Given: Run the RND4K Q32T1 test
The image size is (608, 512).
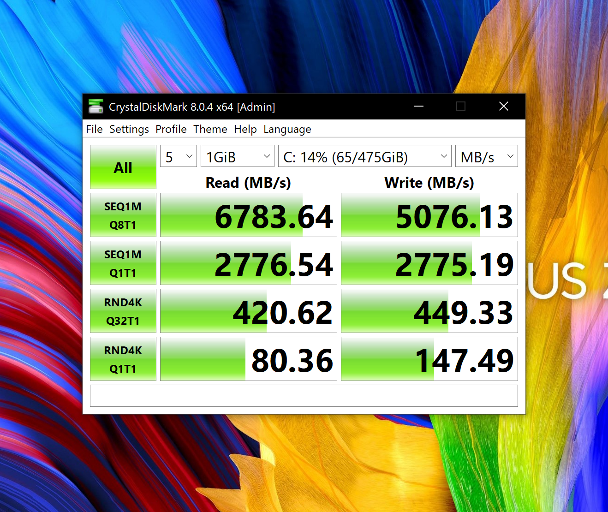Looking at the screenshot, I should click(123, 311).
